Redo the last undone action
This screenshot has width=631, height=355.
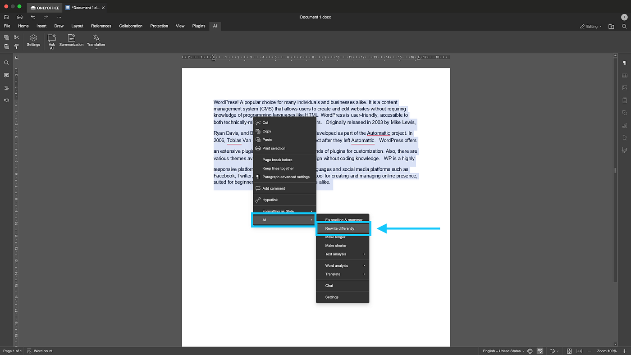point(46,17)
